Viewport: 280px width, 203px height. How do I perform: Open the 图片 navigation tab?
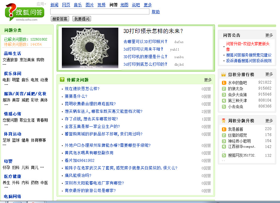90,5
